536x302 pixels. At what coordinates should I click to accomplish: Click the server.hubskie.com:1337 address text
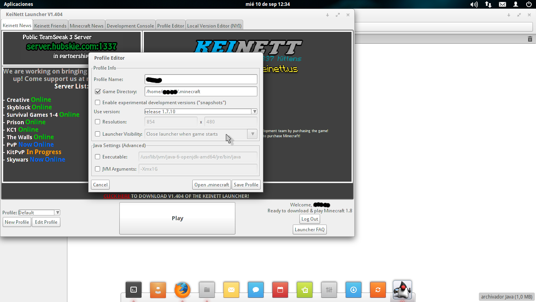(x=72, y=47)
